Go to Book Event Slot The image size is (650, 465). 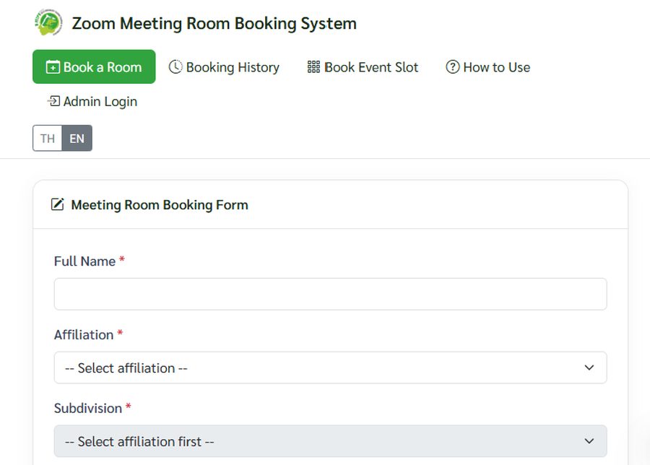[363, 66]
